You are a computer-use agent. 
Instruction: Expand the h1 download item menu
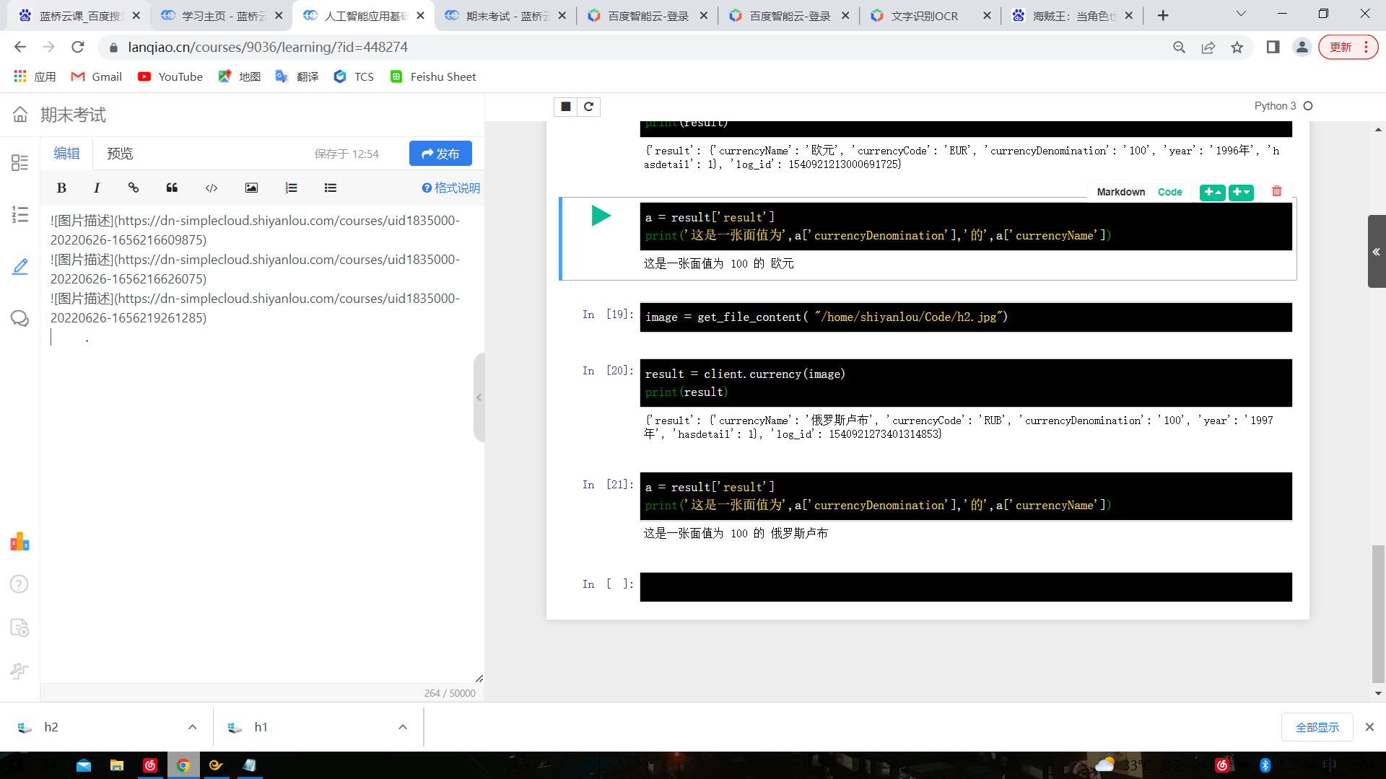403,727
